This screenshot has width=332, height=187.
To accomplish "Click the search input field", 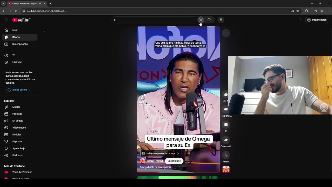I will click(155, 20).
